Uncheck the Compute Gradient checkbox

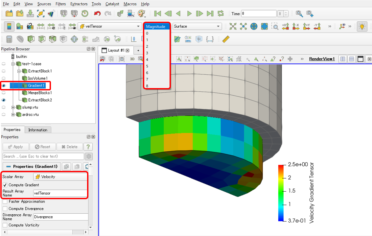(x=5, y=185)
